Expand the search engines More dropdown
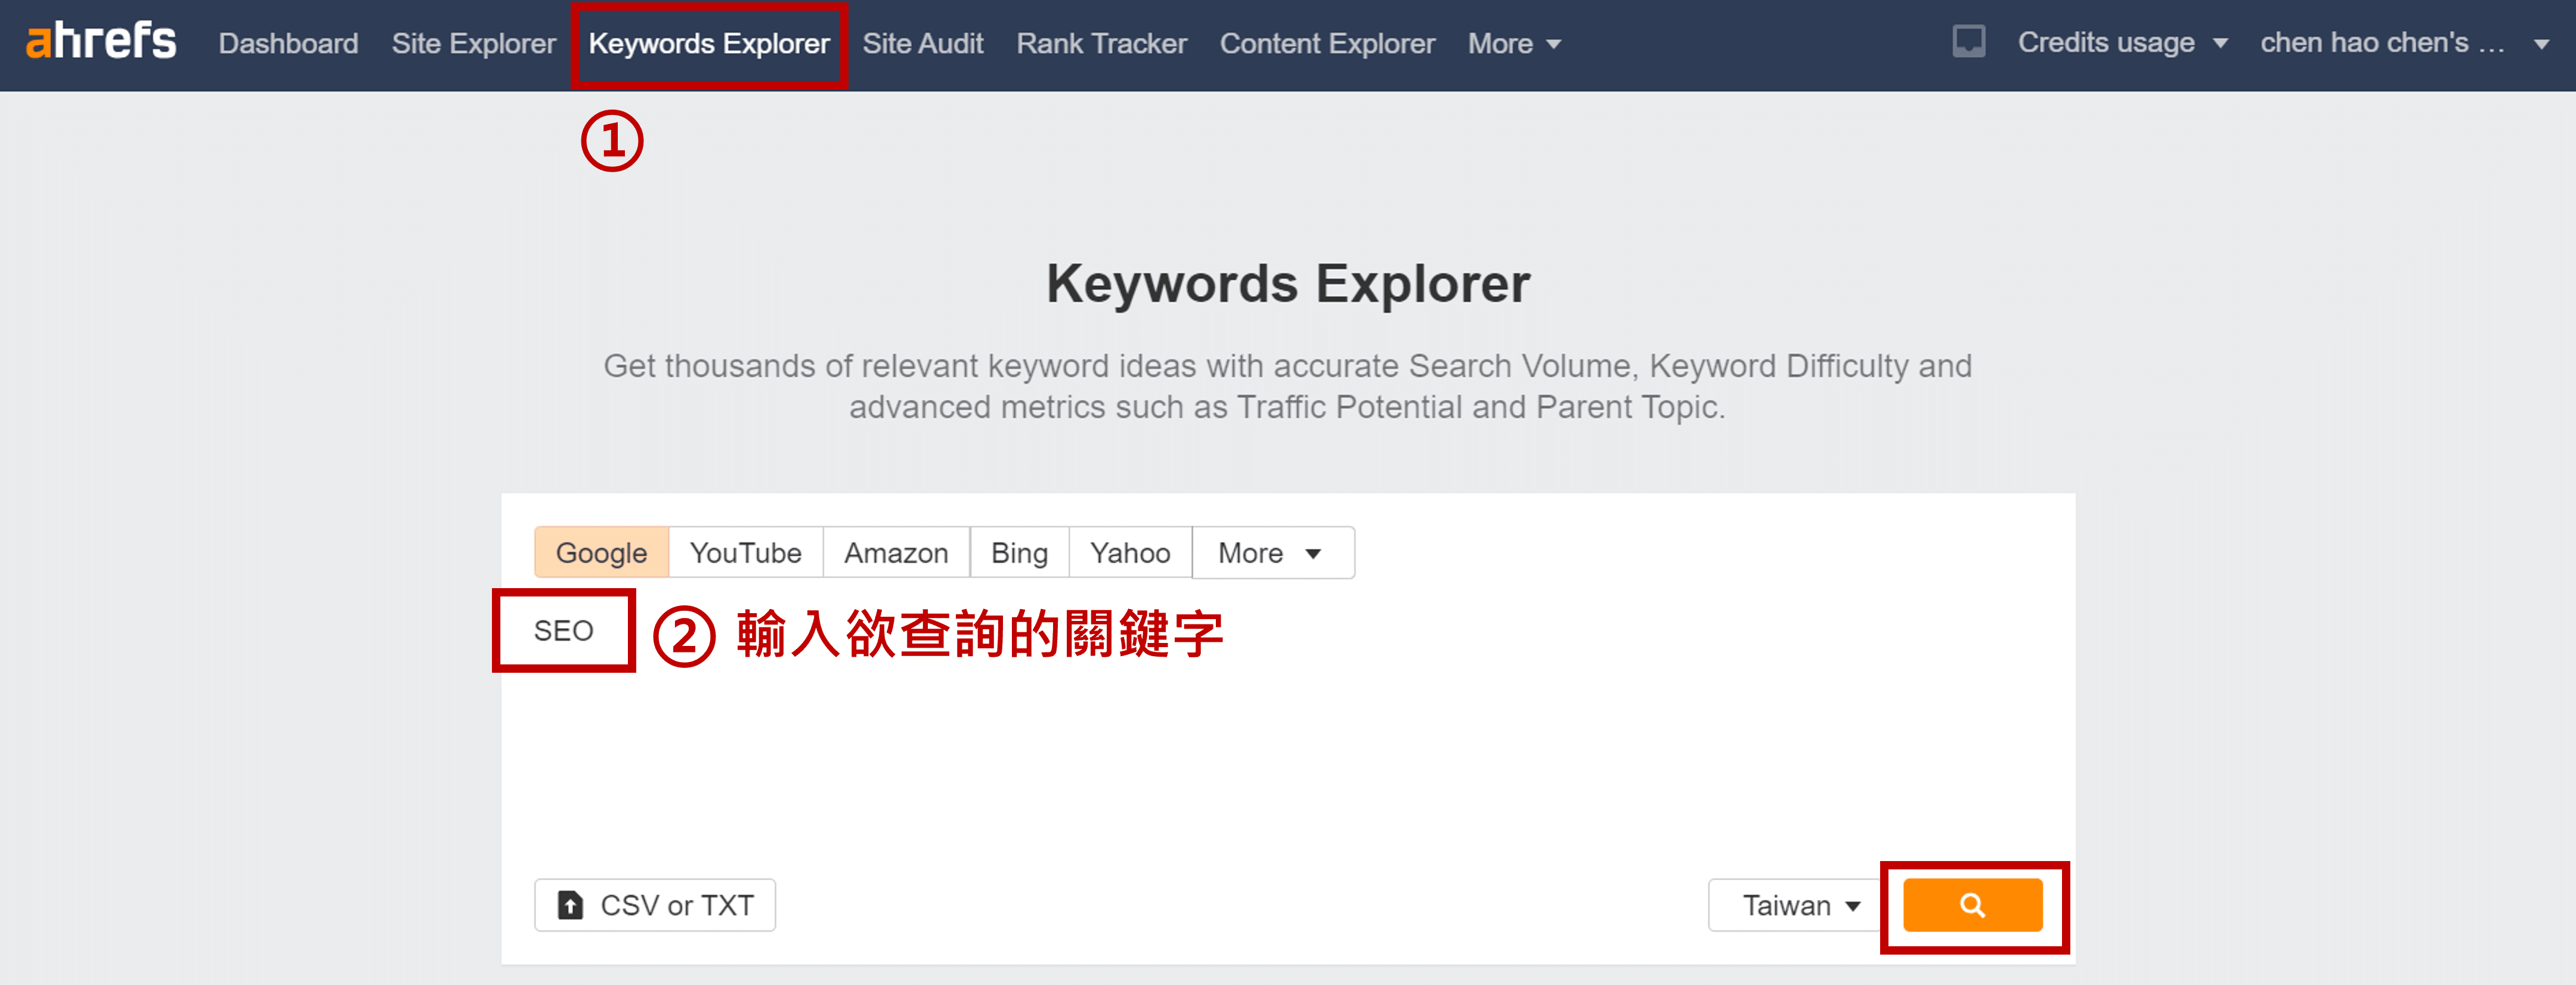 pos(1269,552)
